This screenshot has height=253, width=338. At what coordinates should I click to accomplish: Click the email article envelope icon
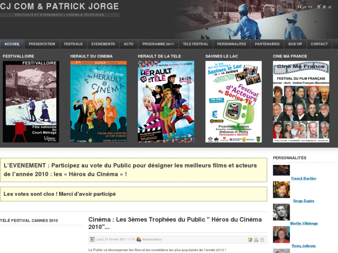pos(262,240)
